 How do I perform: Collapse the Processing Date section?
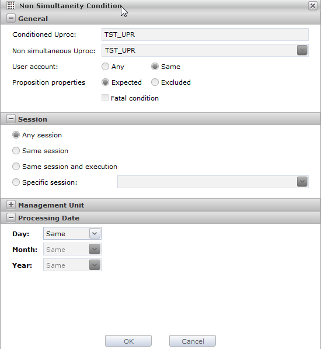tap(11, 217)
